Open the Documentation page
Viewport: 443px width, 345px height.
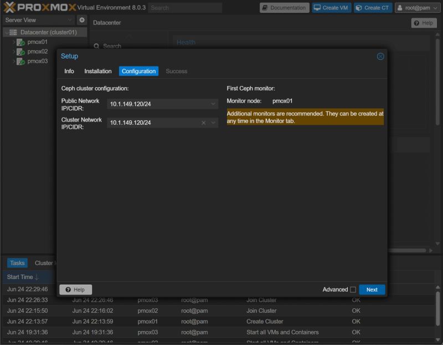pos(284,7)
